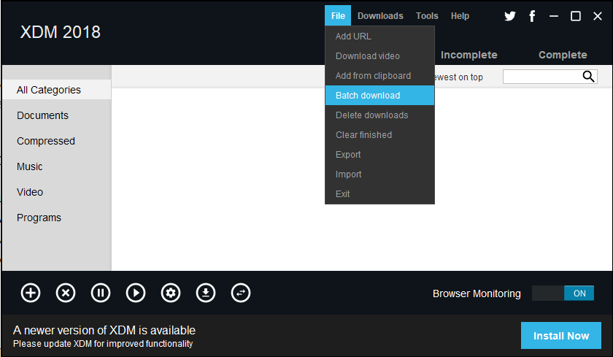Click inside the search input field
The height and width of the screenshot is (357, 613).
(543, 77)
